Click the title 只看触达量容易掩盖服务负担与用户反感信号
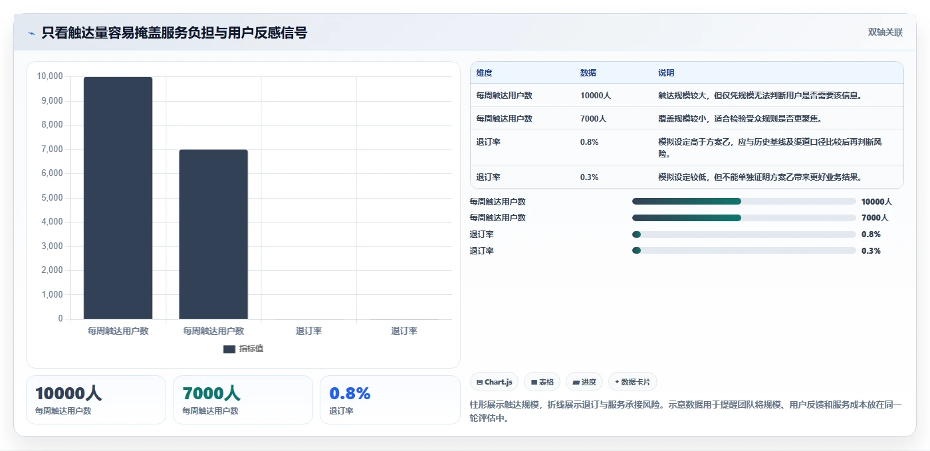Screen dimensions: 930x451 click(x=174, y=33)
